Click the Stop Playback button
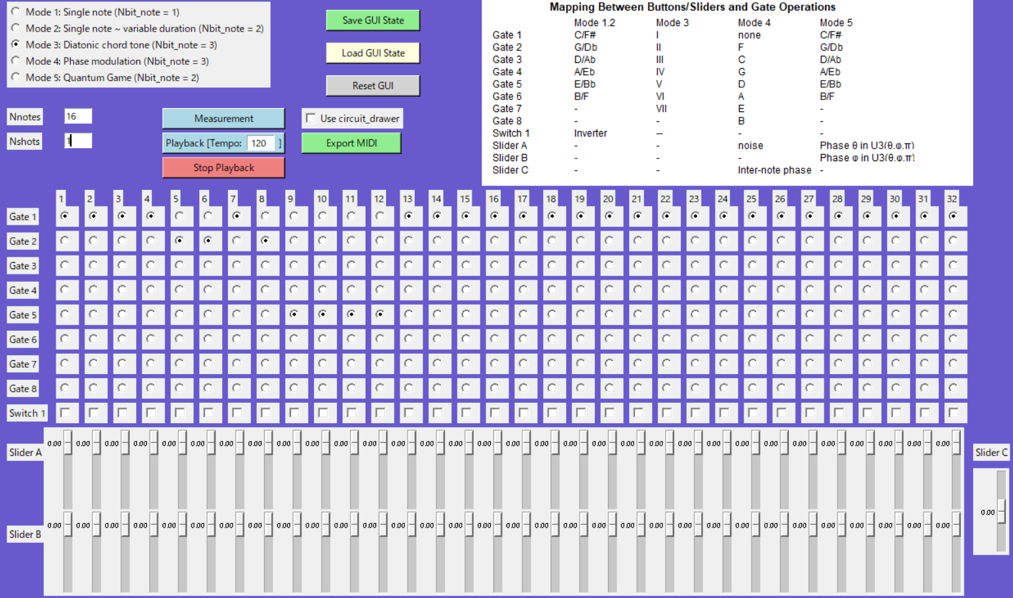The image size is (1013, 598). [223, 168]
